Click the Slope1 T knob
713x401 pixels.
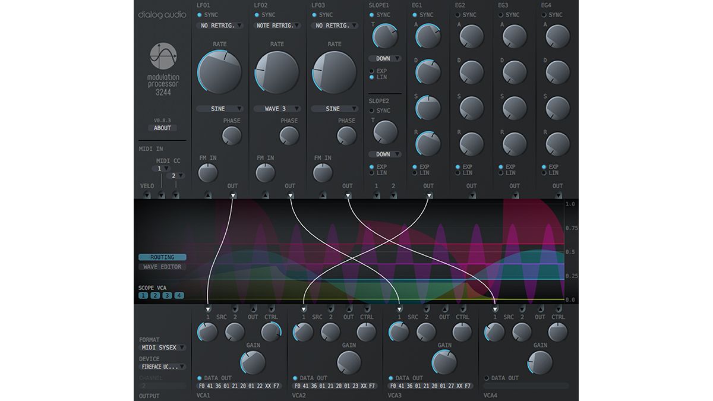385,34
